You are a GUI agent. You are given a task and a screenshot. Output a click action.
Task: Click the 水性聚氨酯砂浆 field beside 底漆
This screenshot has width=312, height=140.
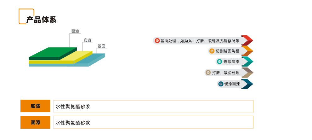[153, 107]
